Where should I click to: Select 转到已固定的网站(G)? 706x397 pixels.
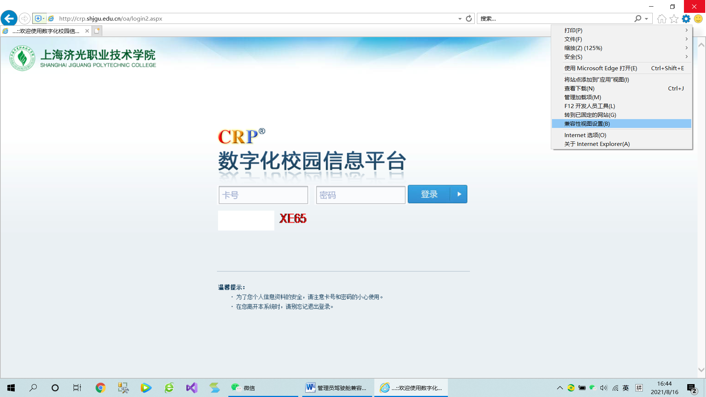[621, 115]
